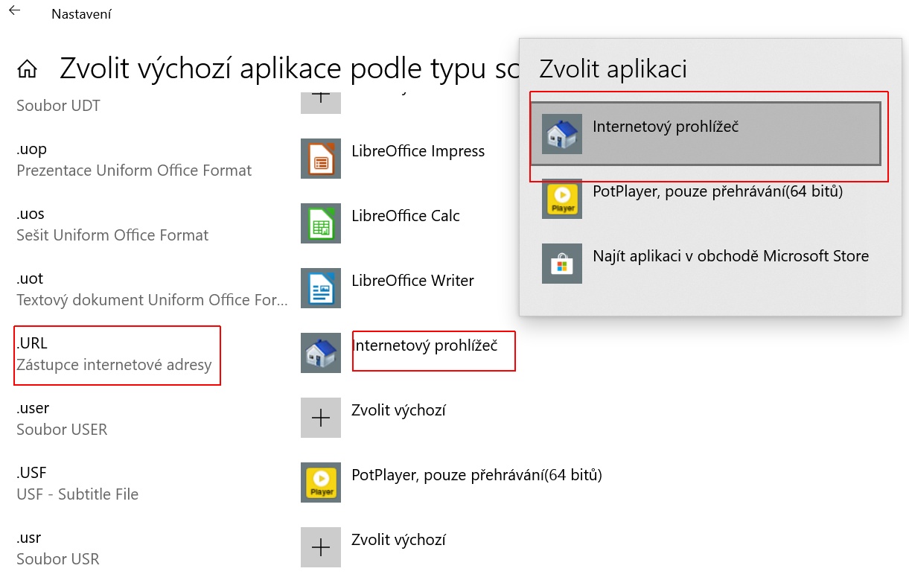Click the plus icon for .usr
Viewport: 909px width, 583px height.
pos(321,547)
